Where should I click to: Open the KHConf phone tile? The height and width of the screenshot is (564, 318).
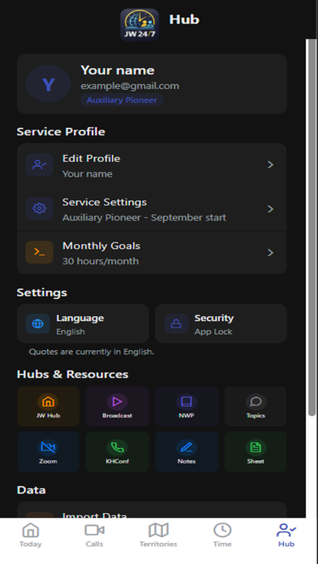[x=117, y=452]
